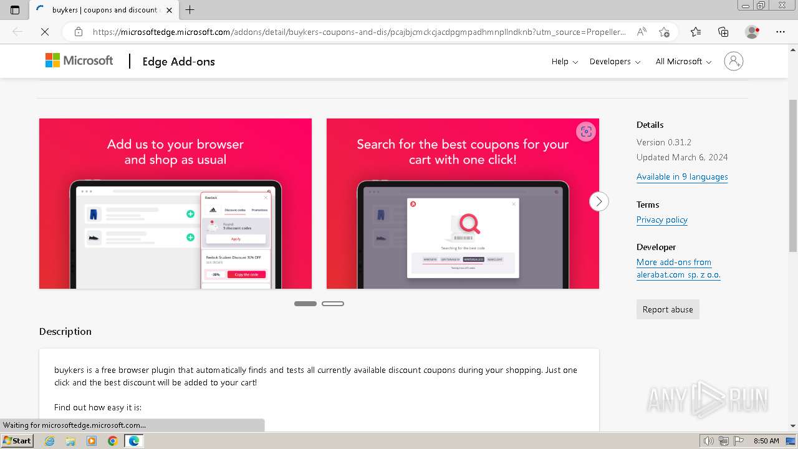Click the network tray icon
This screenshot has width=798, height=449.
point(723,441)
